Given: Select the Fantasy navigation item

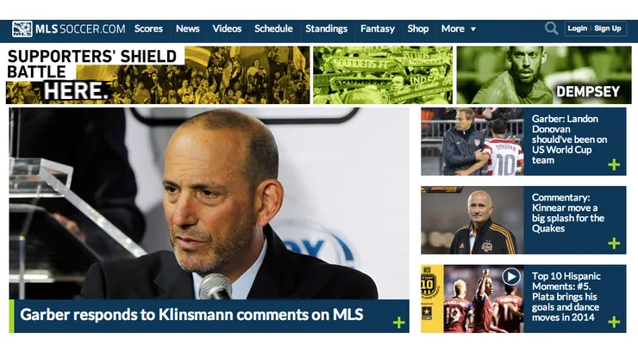Looking at the screenshot, I should tap(378, 29).
